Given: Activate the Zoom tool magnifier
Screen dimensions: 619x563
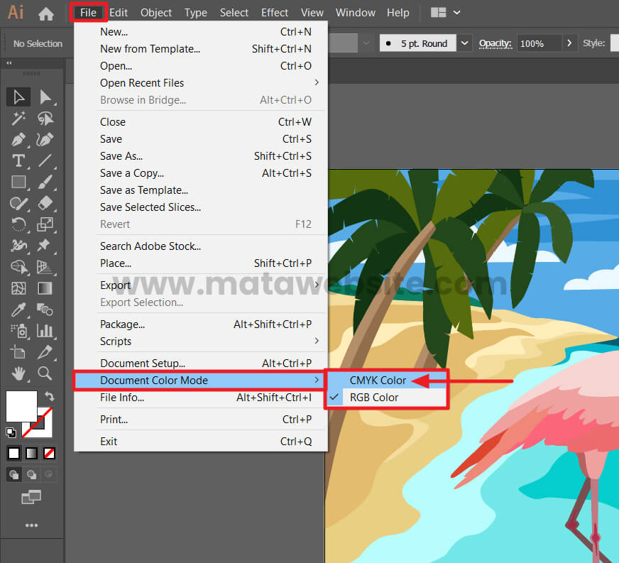Looking at the screenshot, I should pyautogui.click(x=45, y=373).
